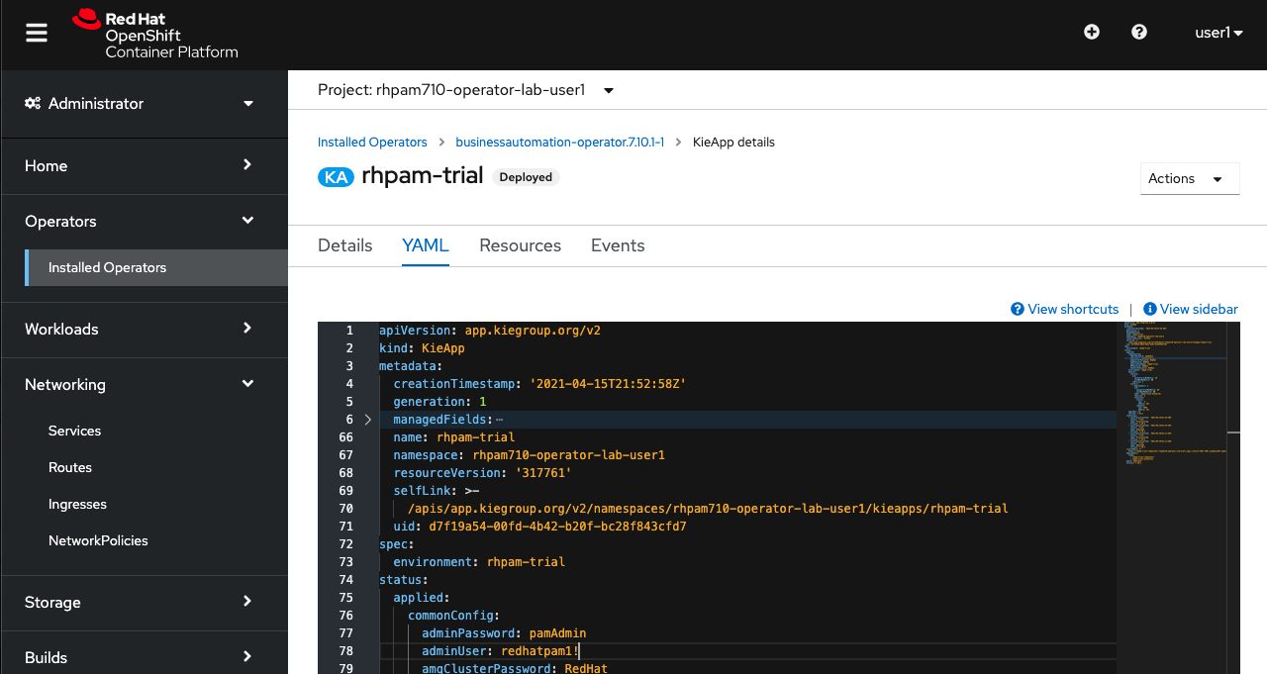Click the View shortcuts link
This screenshot has height=674, width=1267.
(x=1065, y=309)
